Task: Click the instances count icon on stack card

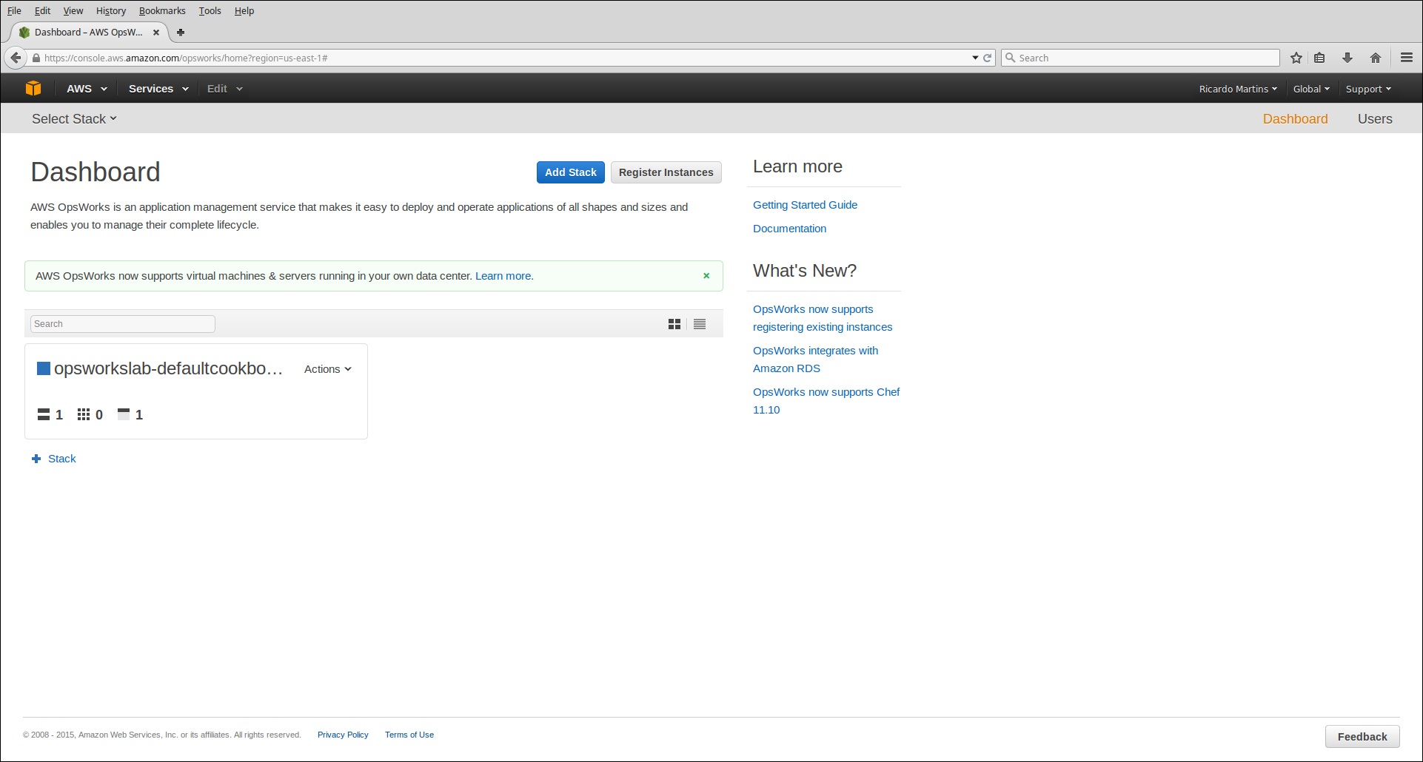Action: coord(84,414)
